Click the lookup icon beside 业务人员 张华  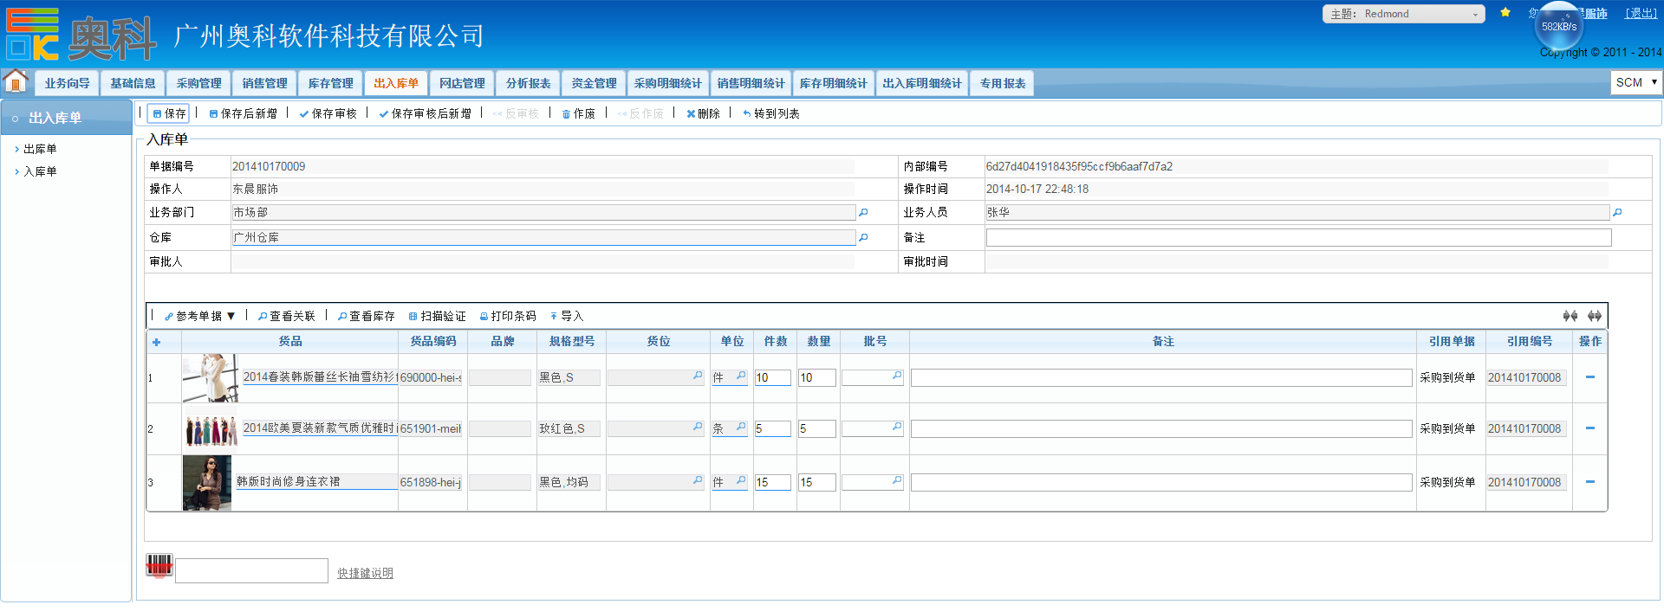pyautogui.click(x=1617, y=212)
